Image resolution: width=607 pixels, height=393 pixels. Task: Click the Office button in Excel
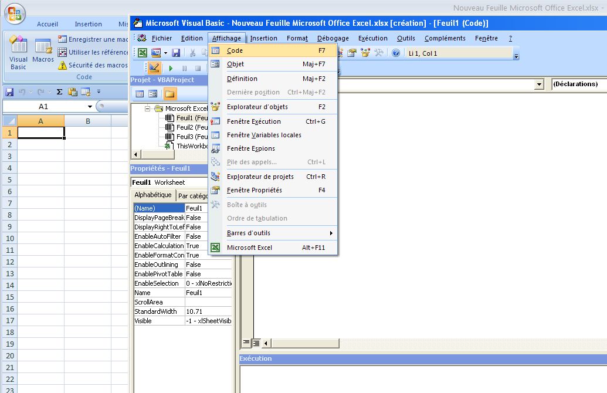tap(15, 13)
